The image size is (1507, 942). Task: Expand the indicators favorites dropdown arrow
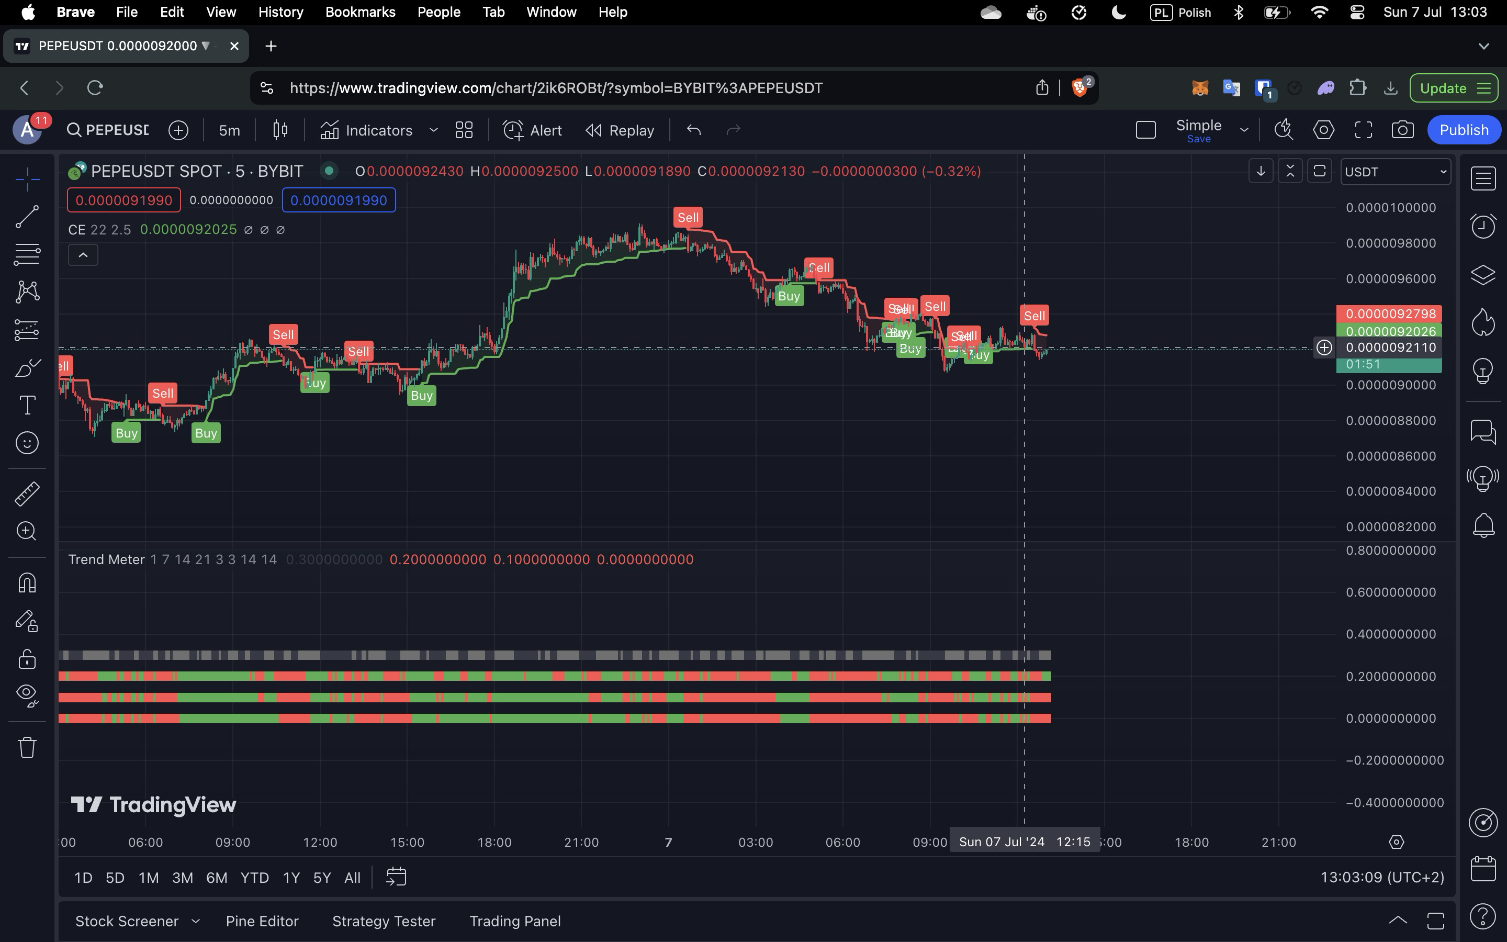(433, 130)
